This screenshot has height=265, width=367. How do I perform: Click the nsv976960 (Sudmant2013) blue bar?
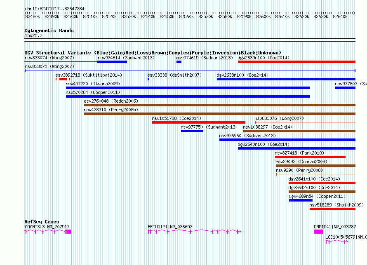point(287,140)
